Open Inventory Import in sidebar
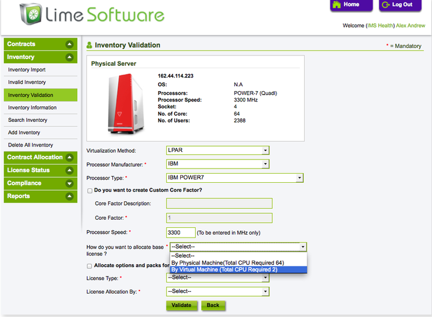The image size is (432, 317). point(27,70)
